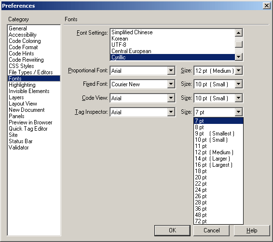Open the Fixed Font dropdown arrow

[x=171, y=84]
